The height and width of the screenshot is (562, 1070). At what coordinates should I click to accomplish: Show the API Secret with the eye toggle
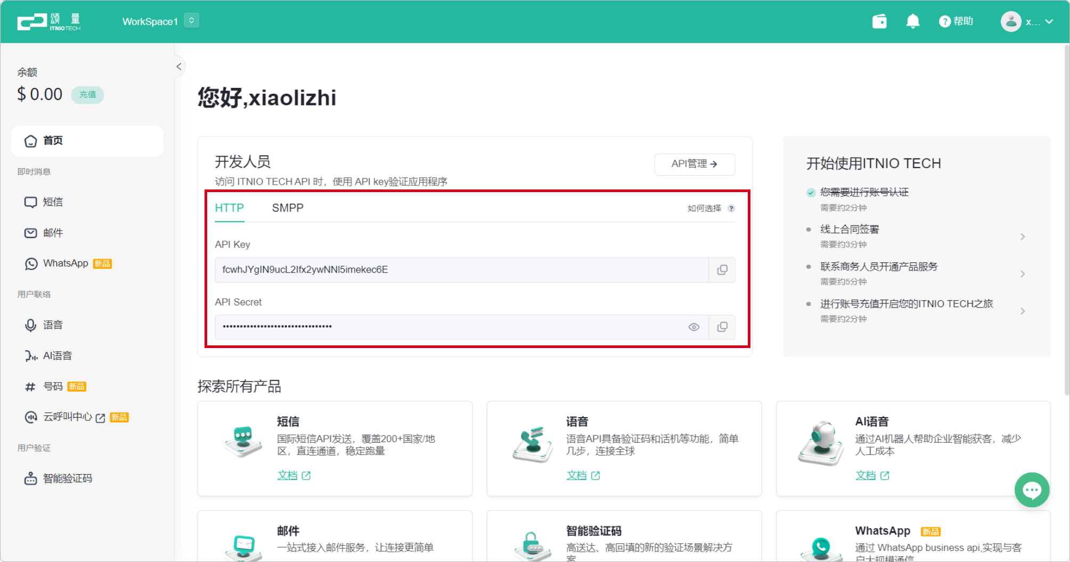693,327
